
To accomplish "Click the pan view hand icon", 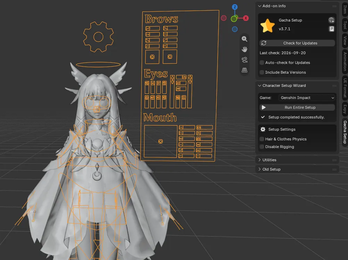I will pyautogui.click(x=245, y=49).
